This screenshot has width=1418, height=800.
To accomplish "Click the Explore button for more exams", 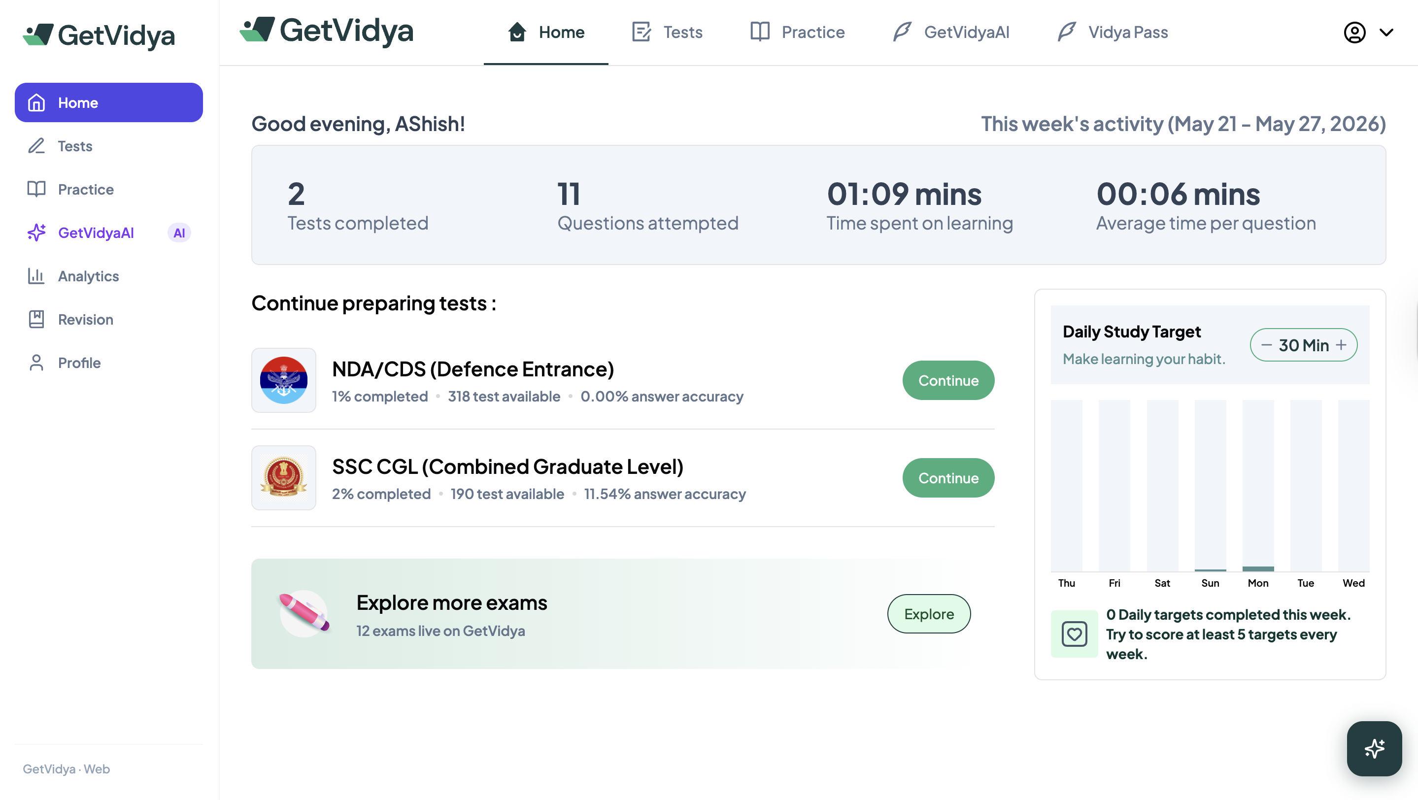I will [x=929, y=613].
